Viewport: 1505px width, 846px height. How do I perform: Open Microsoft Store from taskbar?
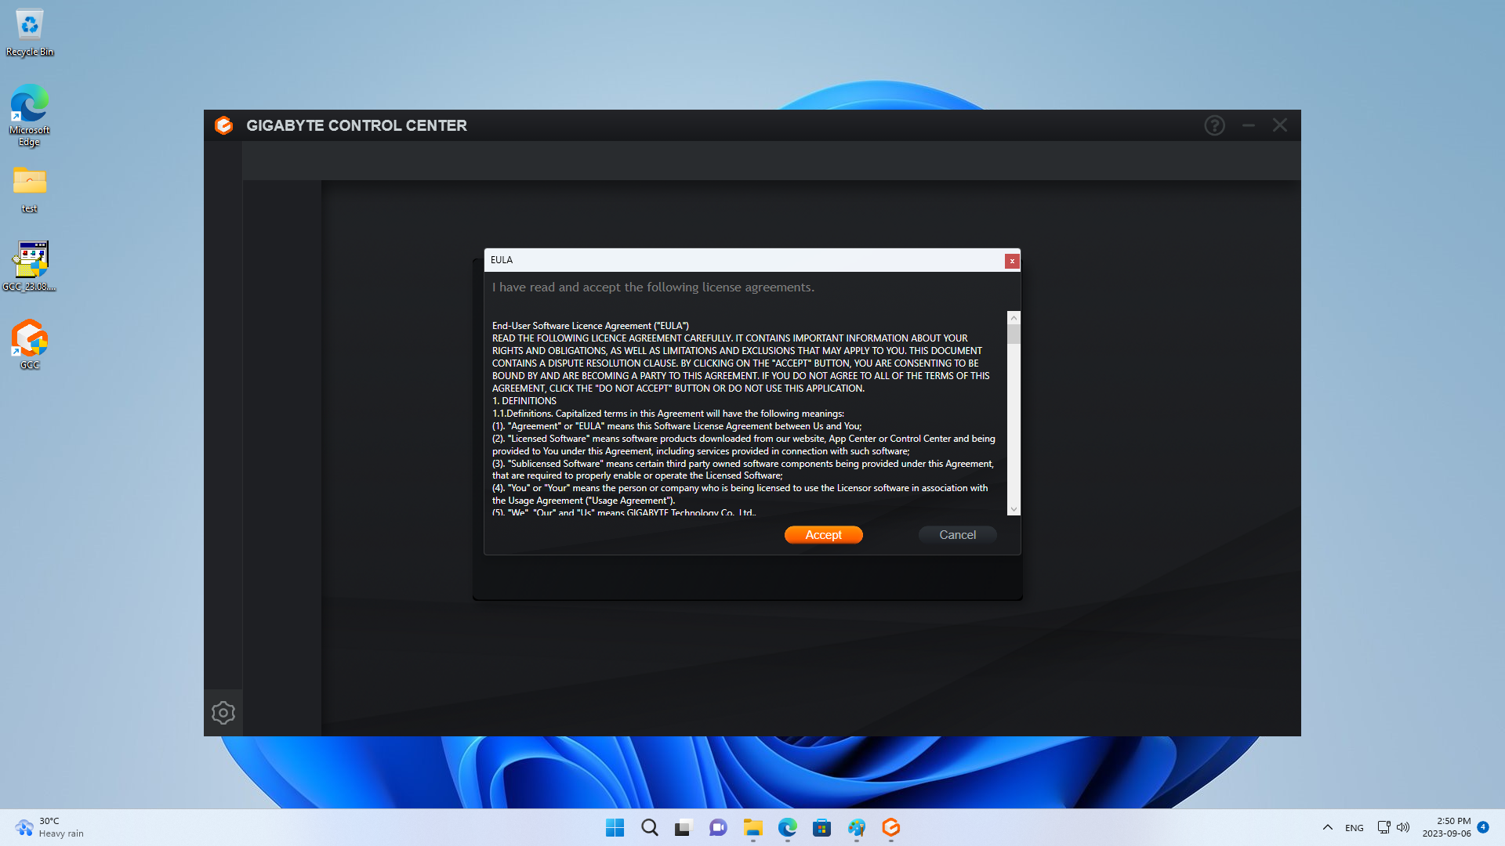(x=821, y=828)
